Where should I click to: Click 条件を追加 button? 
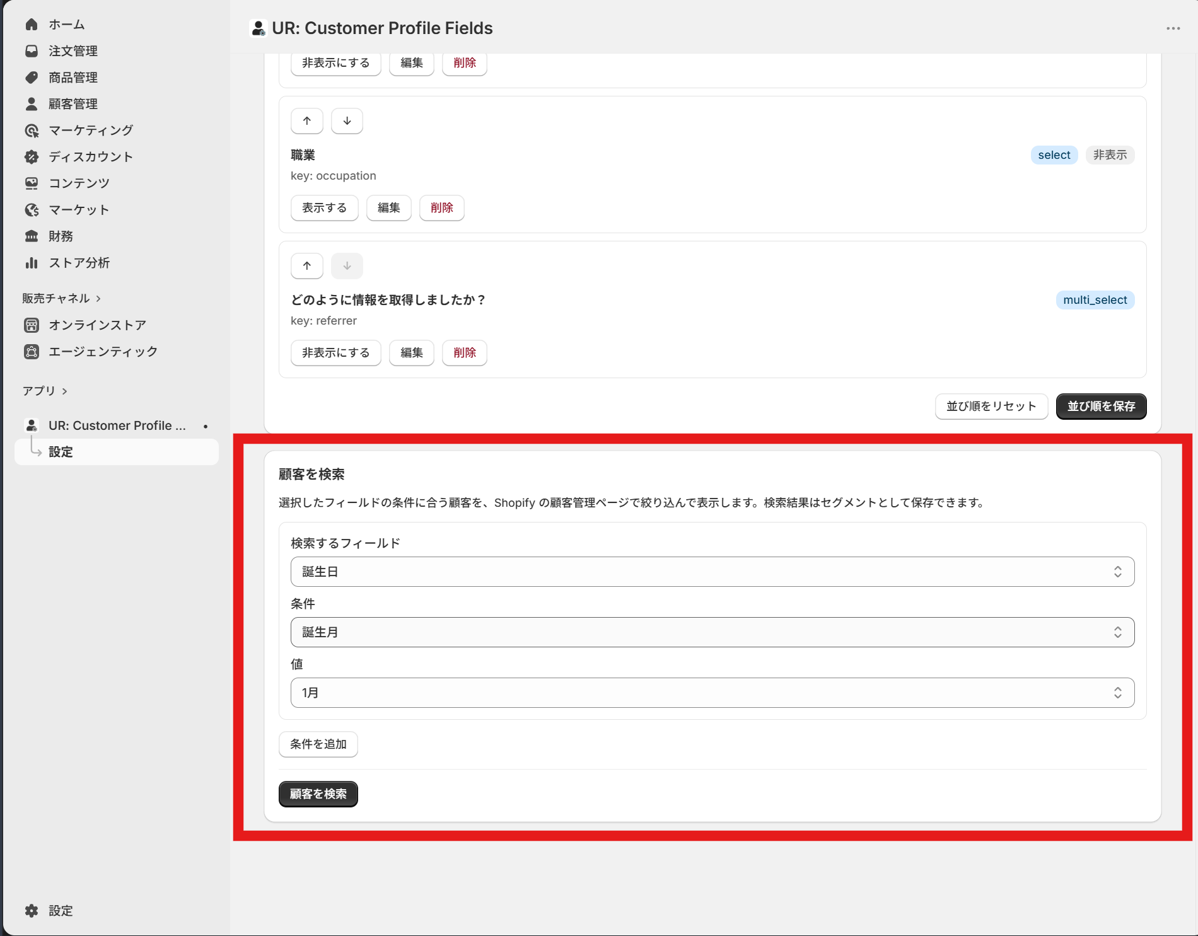point(318,744)
